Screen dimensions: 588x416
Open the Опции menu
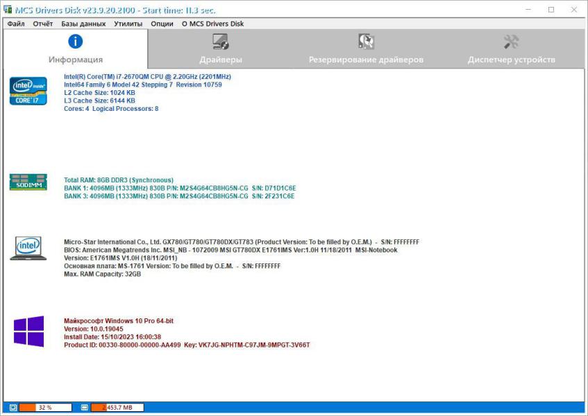pos(162,24)
